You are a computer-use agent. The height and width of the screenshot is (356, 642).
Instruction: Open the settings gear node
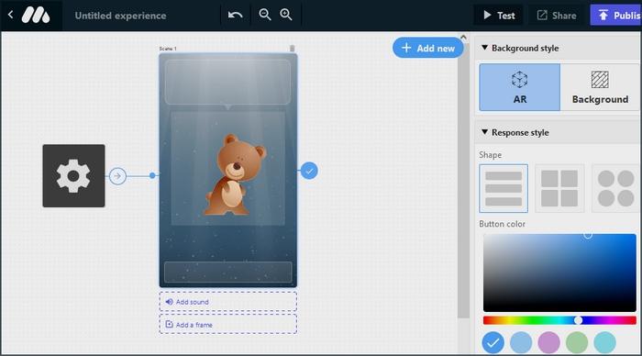[73, 176]
